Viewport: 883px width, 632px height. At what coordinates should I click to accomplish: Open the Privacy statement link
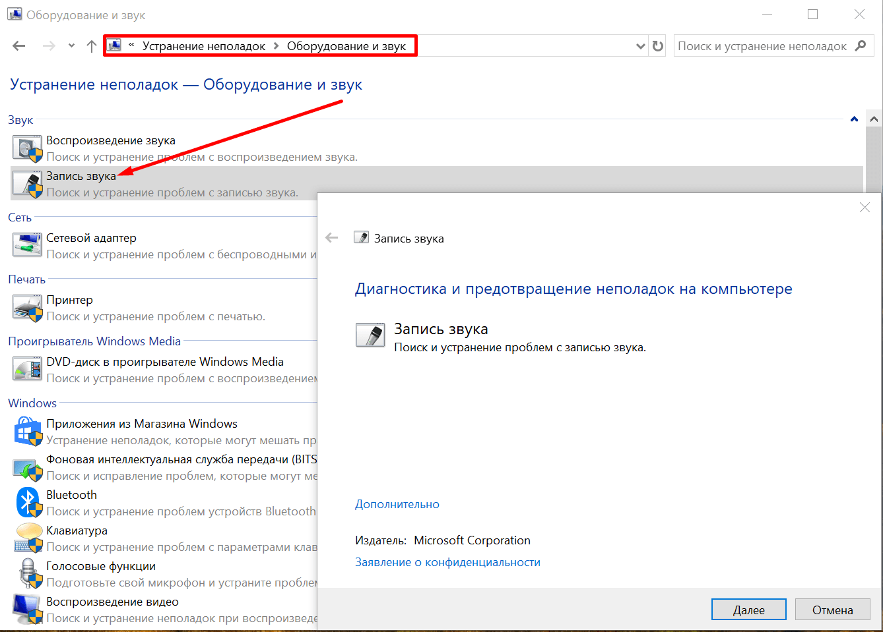click(447, 562)
